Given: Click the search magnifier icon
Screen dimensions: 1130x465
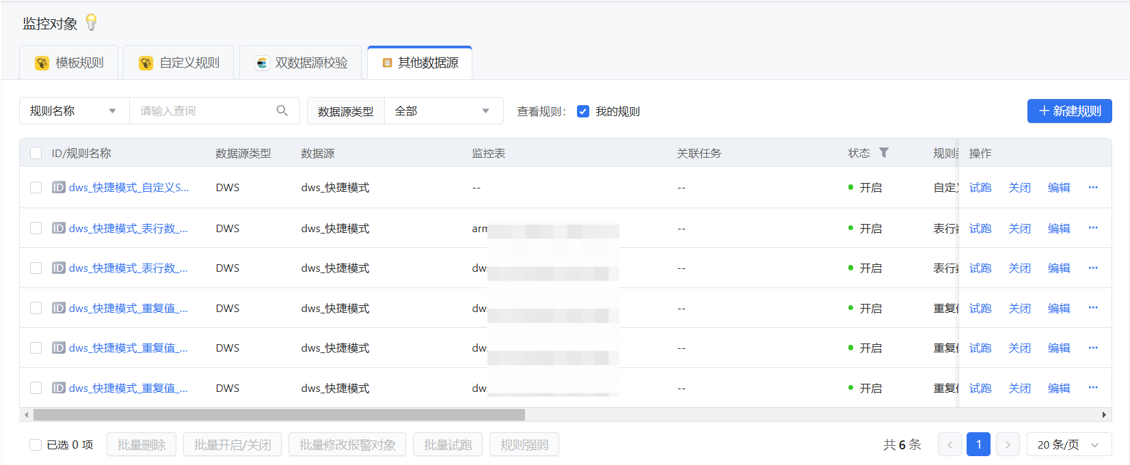Looking at the screenshot, I should [x=282, y=111].
